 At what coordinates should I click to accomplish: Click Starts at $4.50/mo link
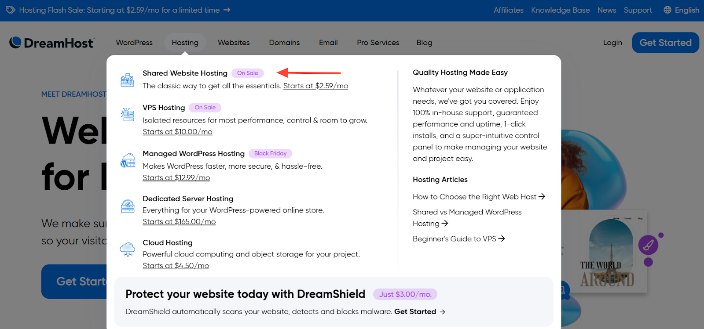tap(176, 266)
